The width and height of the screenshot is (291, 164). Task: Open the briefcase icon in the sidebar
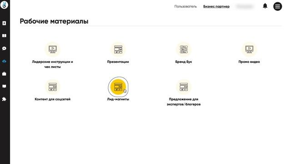pyautogui.click(x=4, y=74)
